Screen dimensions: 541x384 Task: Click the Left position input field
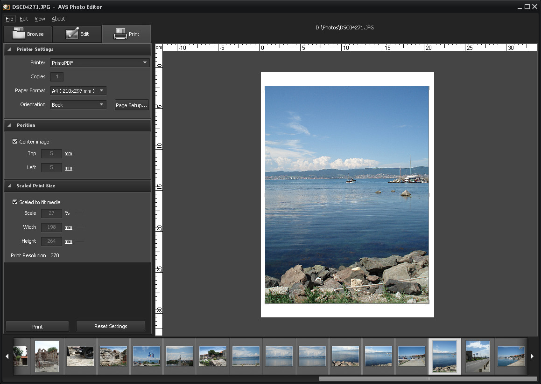click(51, 168)
